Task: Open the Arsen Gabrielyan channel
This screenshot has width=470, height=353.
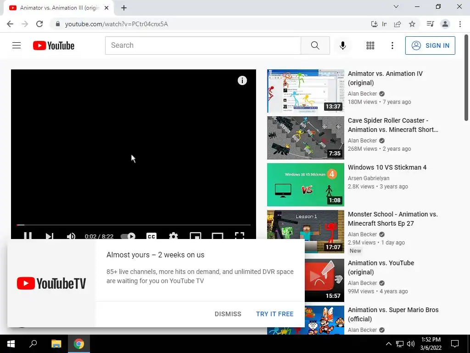Action: (369, 178)
